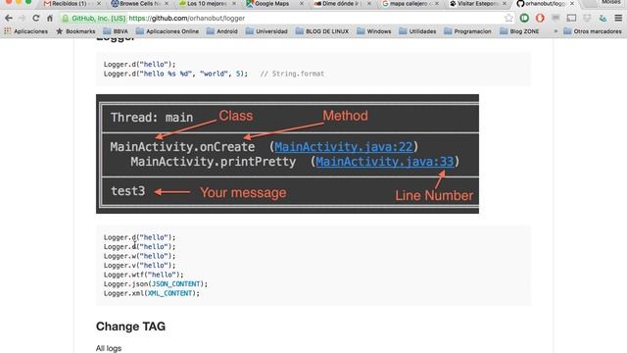Viewport: 627px width, 353px height.
Task: Click the Logger.wtf("hello"); code line
Action: pyautogui.click(x=143, y=275)
